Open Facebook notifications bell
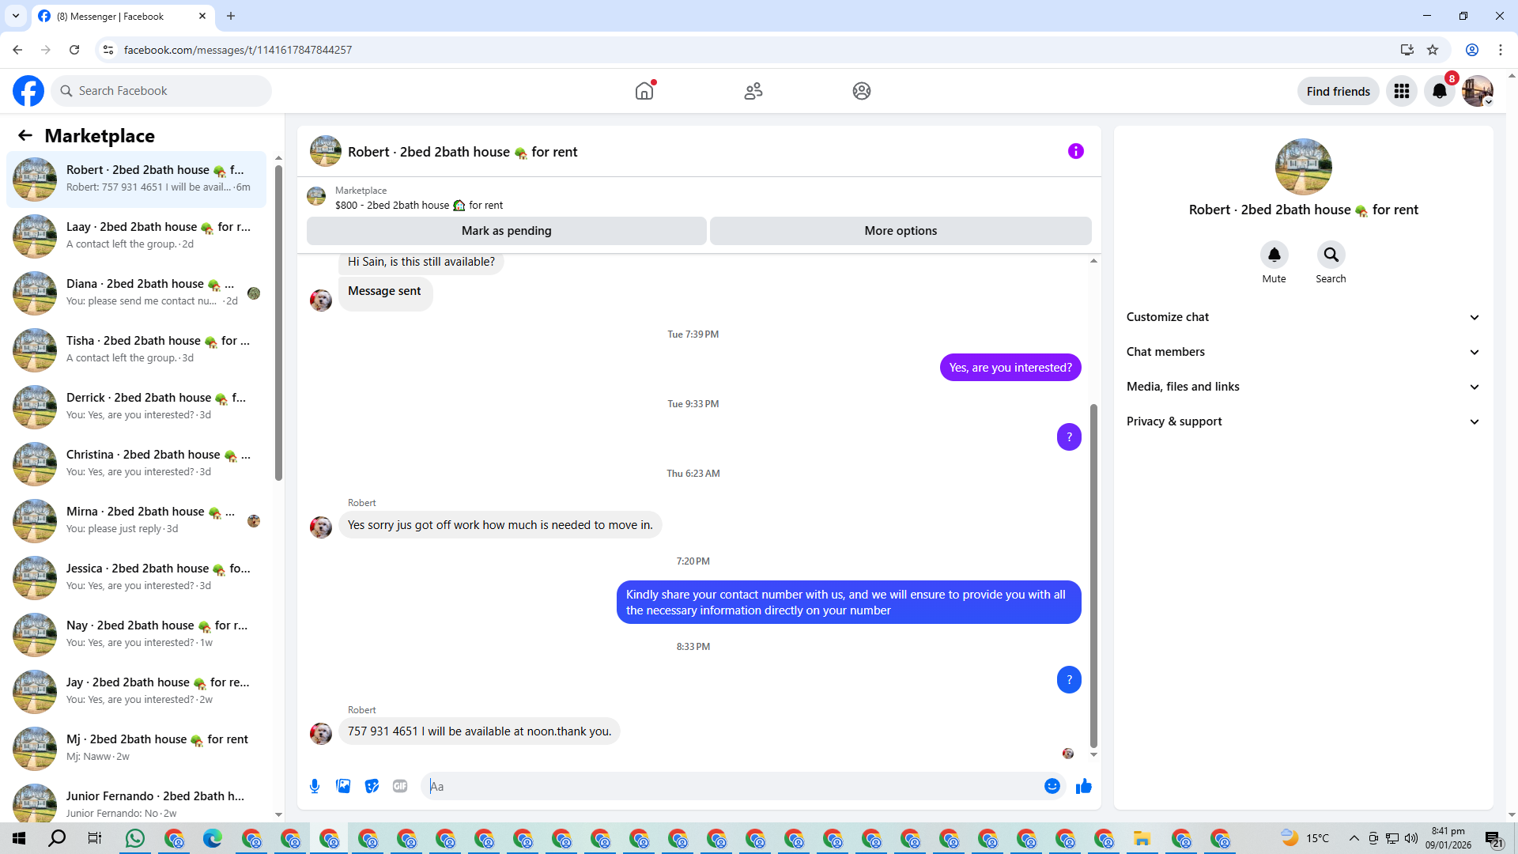1518x854 pixels. (x=1439, y=91)
